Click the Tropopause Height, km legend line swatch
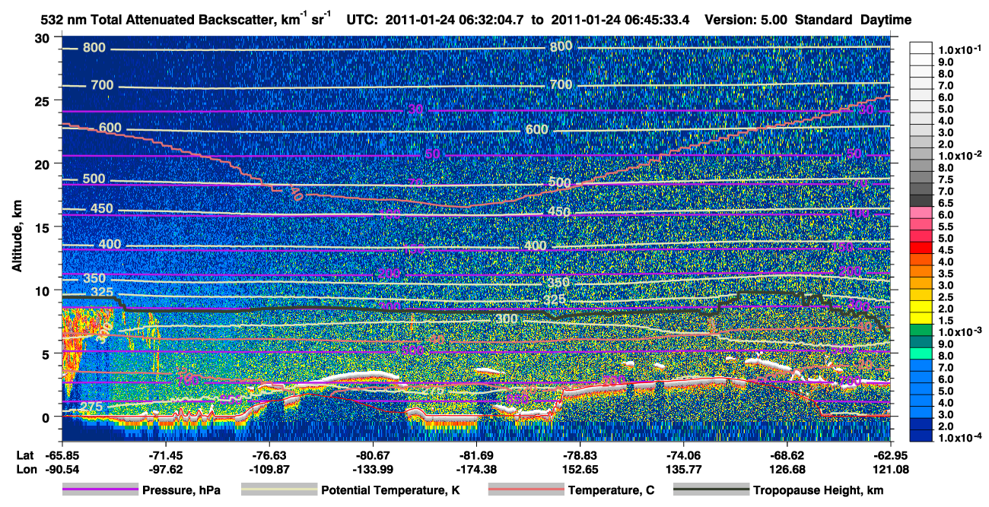989x507 pixels. (x=711, y=490)
